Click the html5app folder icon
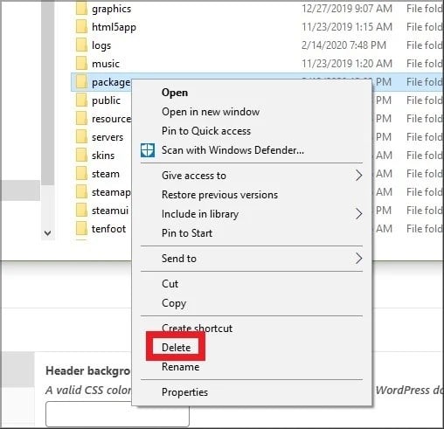Image resolution: width=444 pixels, height=429 pixels. tap(81, 27)
